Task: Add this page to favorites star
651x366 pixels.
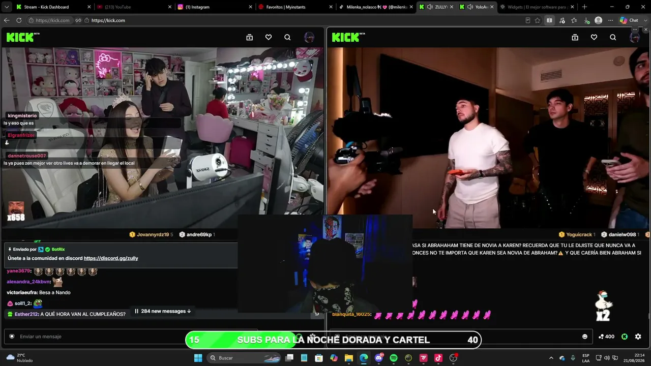Action: click(537, 20)
